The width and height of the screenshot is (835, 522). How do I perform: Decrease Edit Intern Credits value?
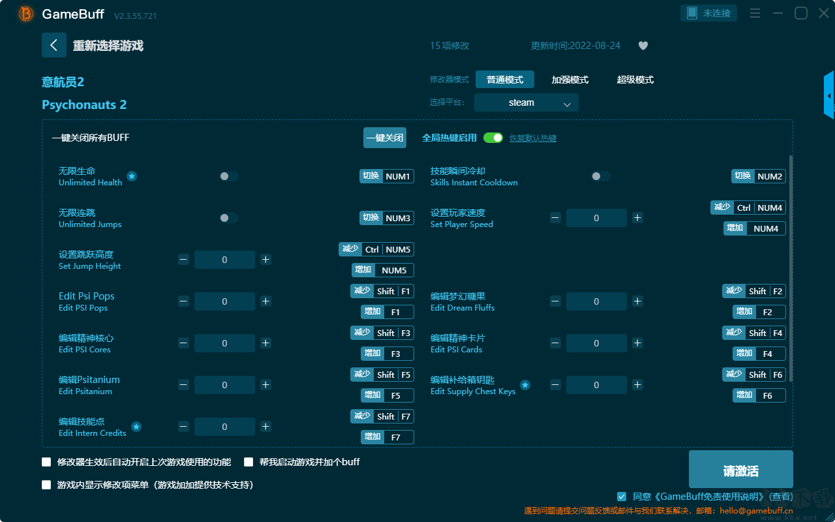pyautogui.click(x=183, y=427)
